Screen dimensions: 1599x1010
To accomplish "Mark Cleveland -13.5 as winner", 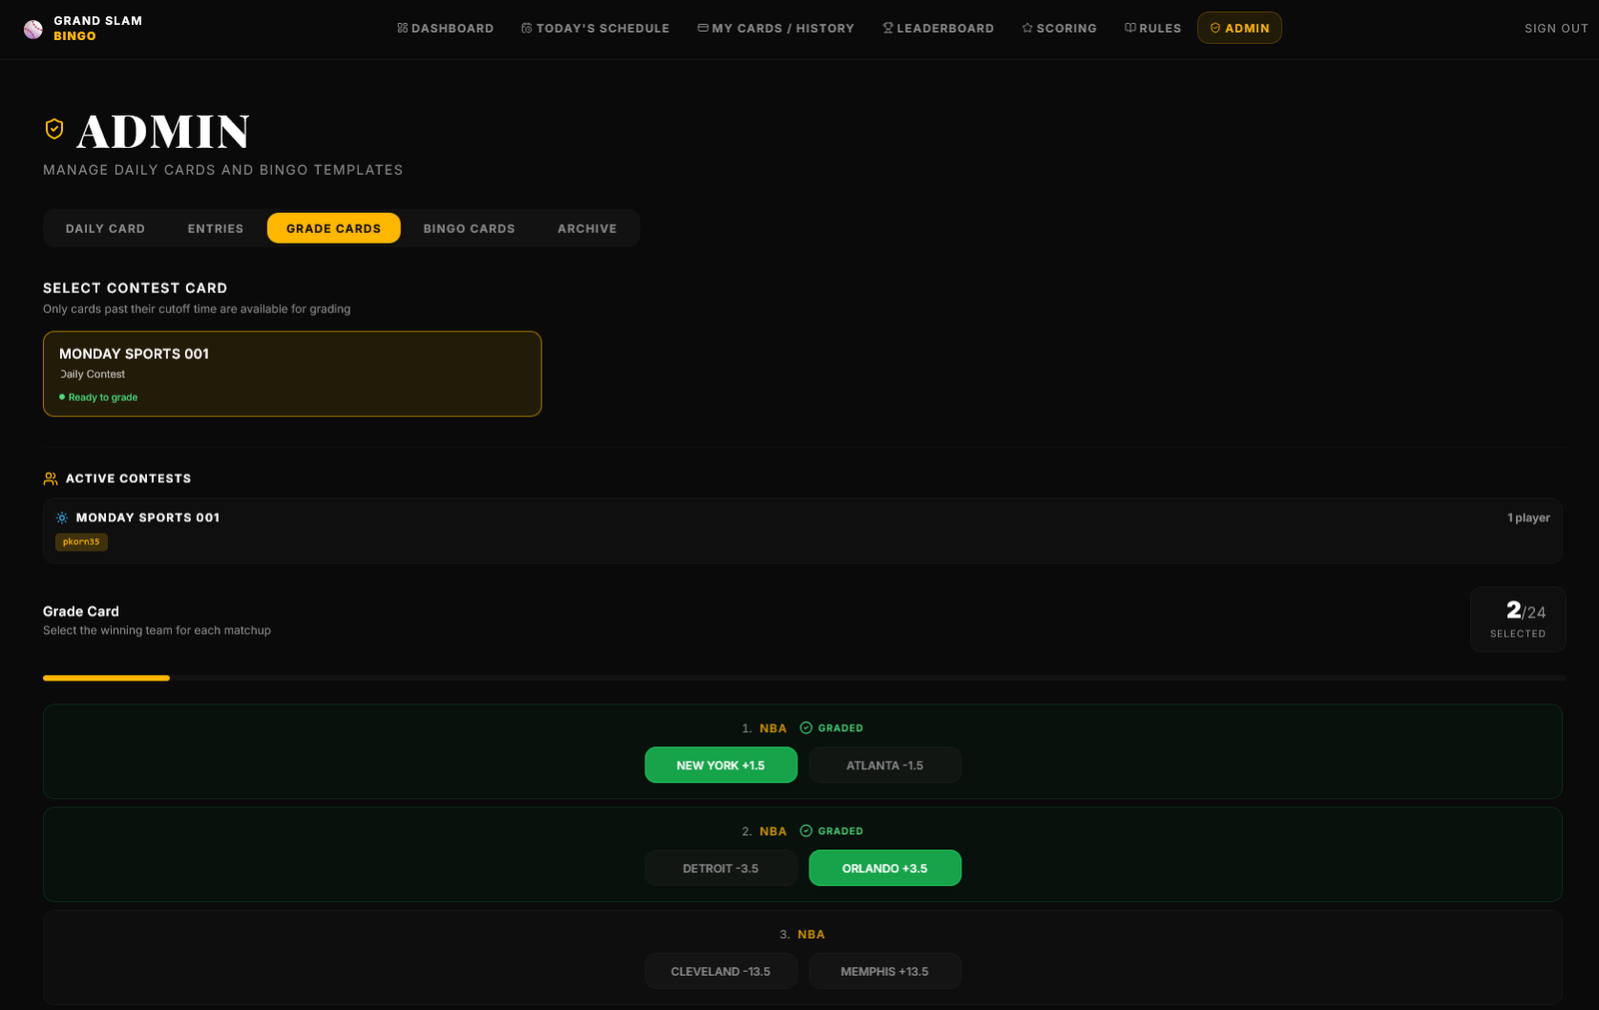I will point(721,971).
